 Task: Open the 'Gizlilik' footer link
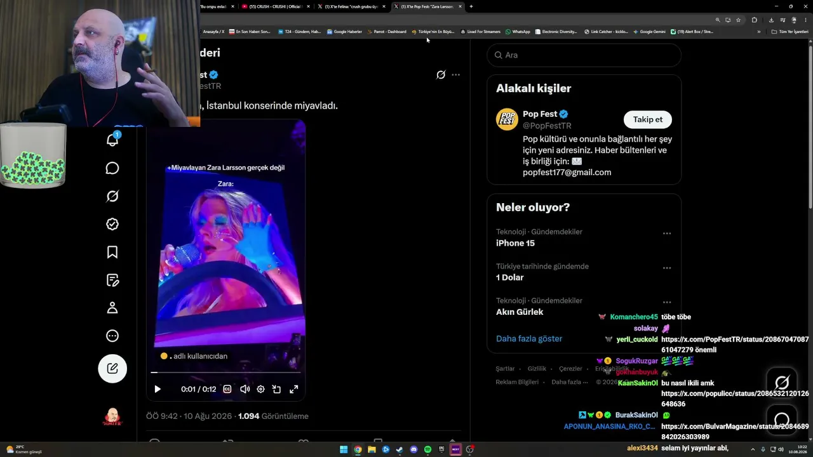[x=537, y=369]
